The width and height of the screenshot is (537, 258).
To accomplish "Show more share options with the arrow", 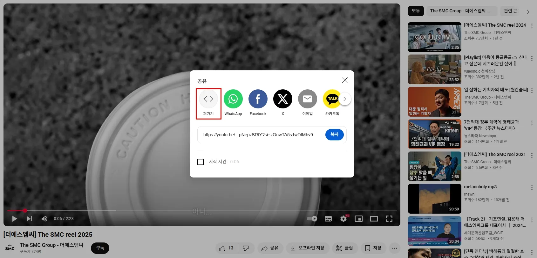I will (345, 99).
